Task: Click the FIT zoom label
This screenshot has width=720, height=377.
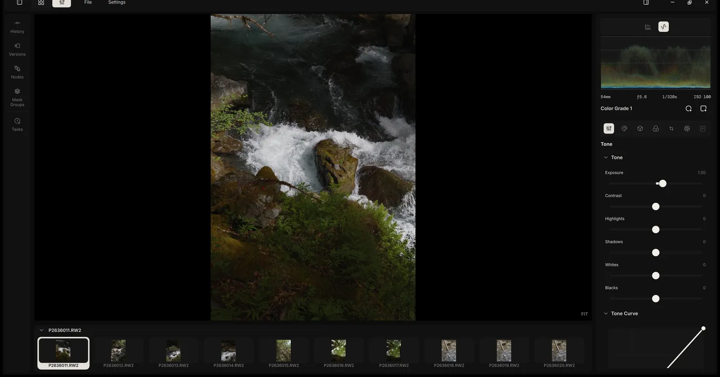Action: coord(584,314)
